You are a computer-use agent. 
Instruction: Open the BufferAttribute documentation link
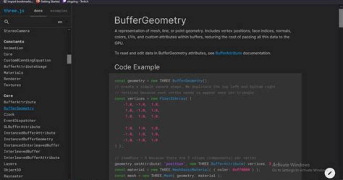[x=229, y=53]
